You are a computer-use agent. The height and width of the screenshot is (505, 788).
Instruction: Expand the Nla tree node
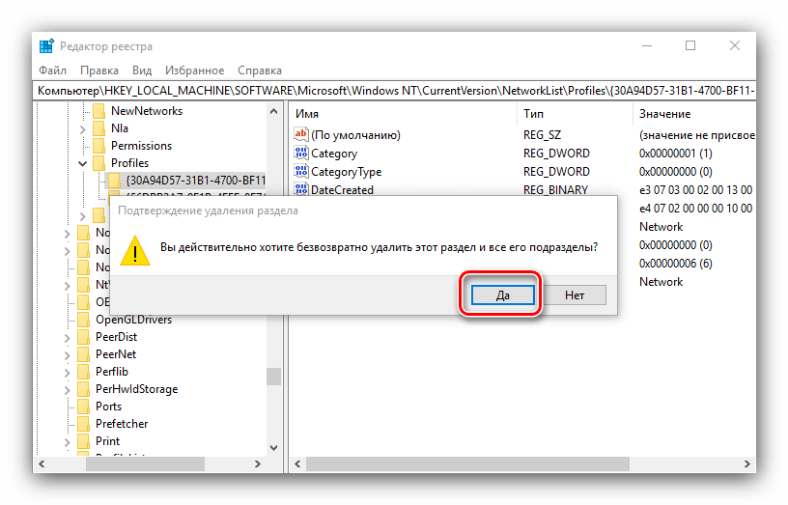tap(84, 128)
